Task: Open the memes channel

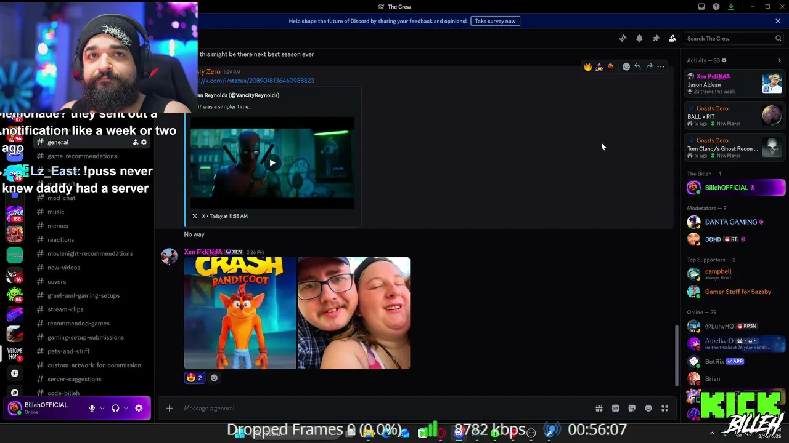Action: tap(91, 226)
